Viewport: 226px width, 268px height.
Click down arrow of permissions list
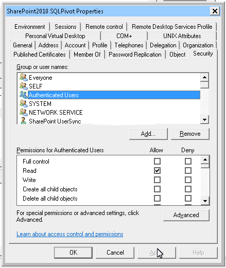point(205,201)
